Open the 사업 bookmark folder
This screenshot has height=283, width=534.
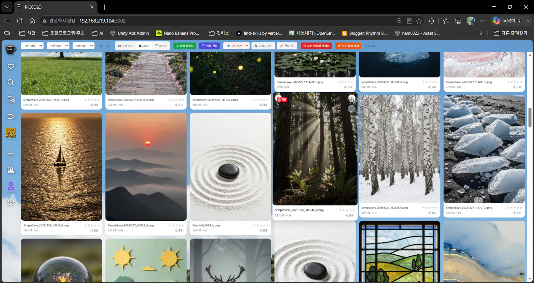click(27, 33)
